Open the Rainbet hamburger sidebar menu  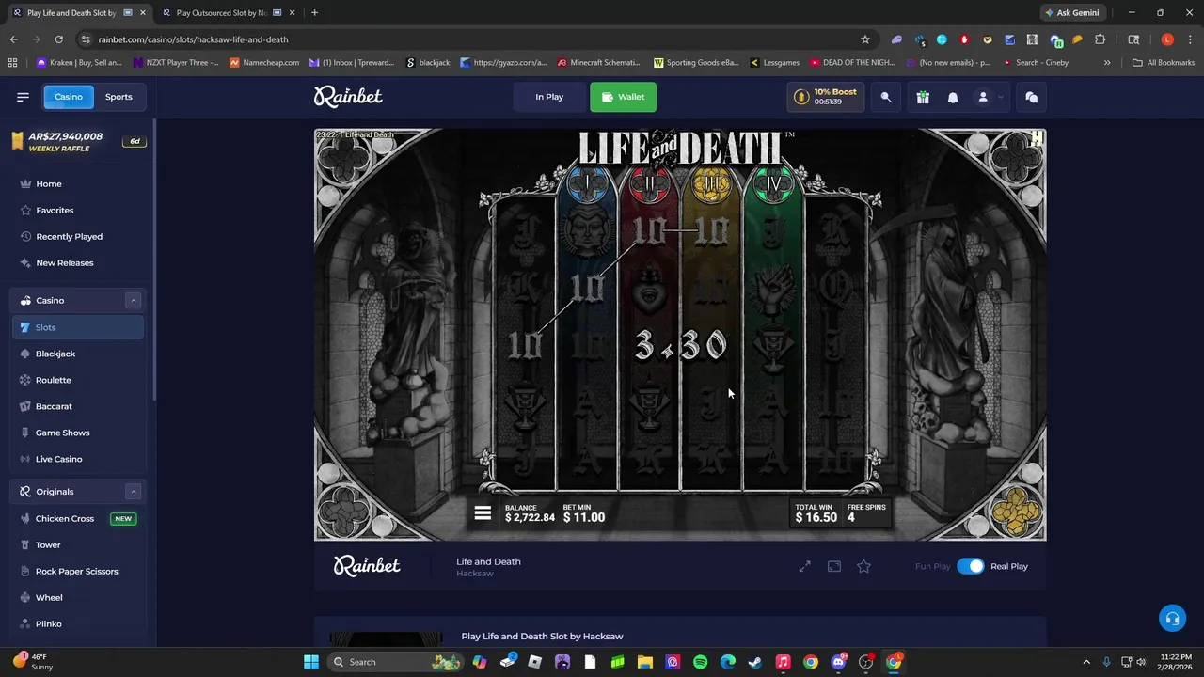(x=23, y=97)
